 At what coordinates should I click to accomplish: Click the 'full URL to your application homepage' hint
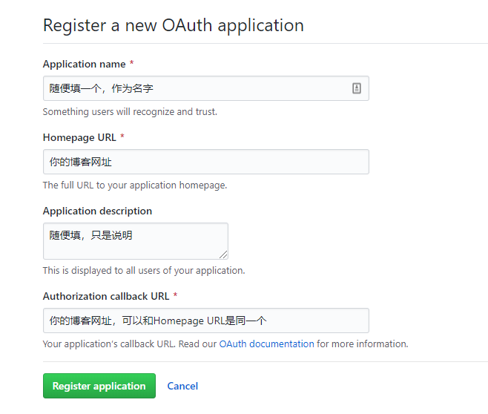click(135, 185)
